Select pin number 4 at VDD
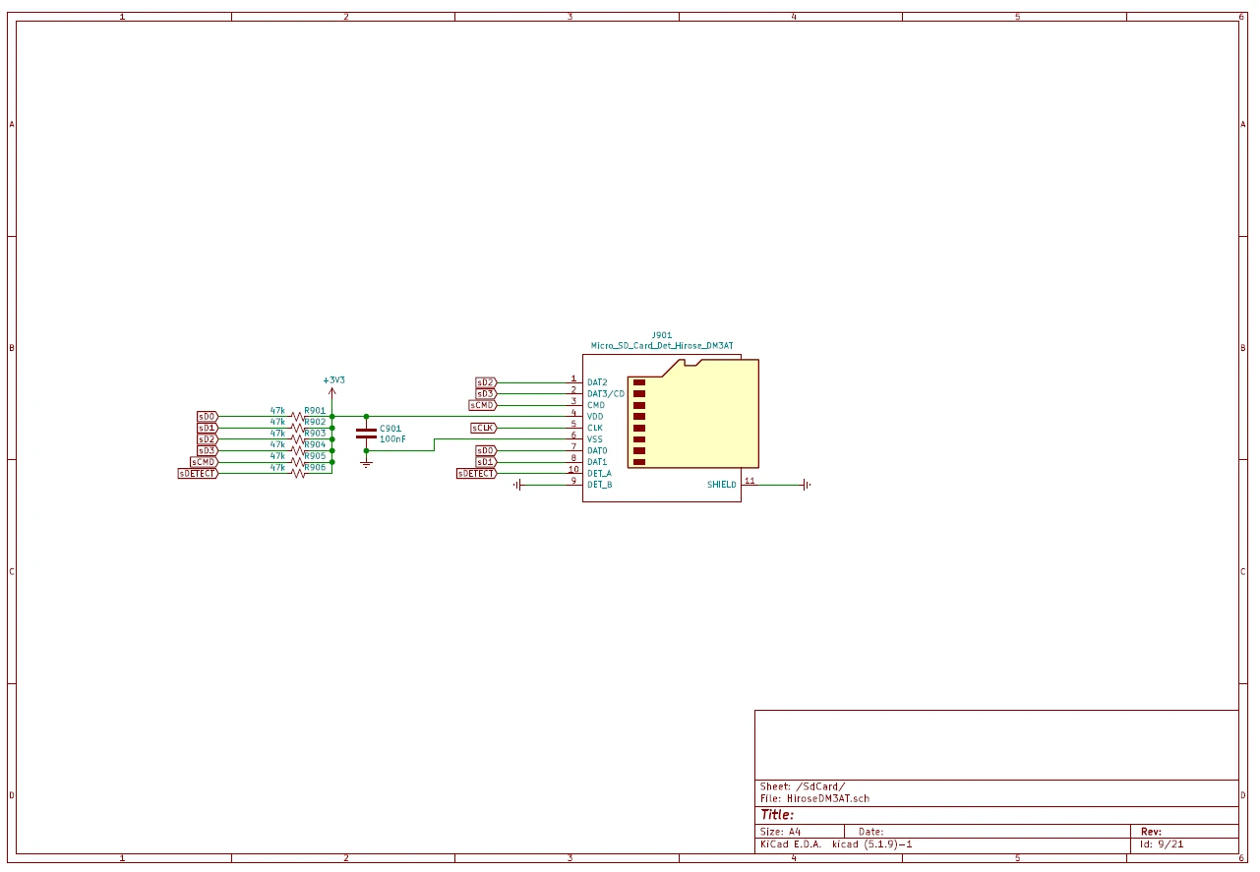Screen dimensions: 1260x872 pos(573,412)
